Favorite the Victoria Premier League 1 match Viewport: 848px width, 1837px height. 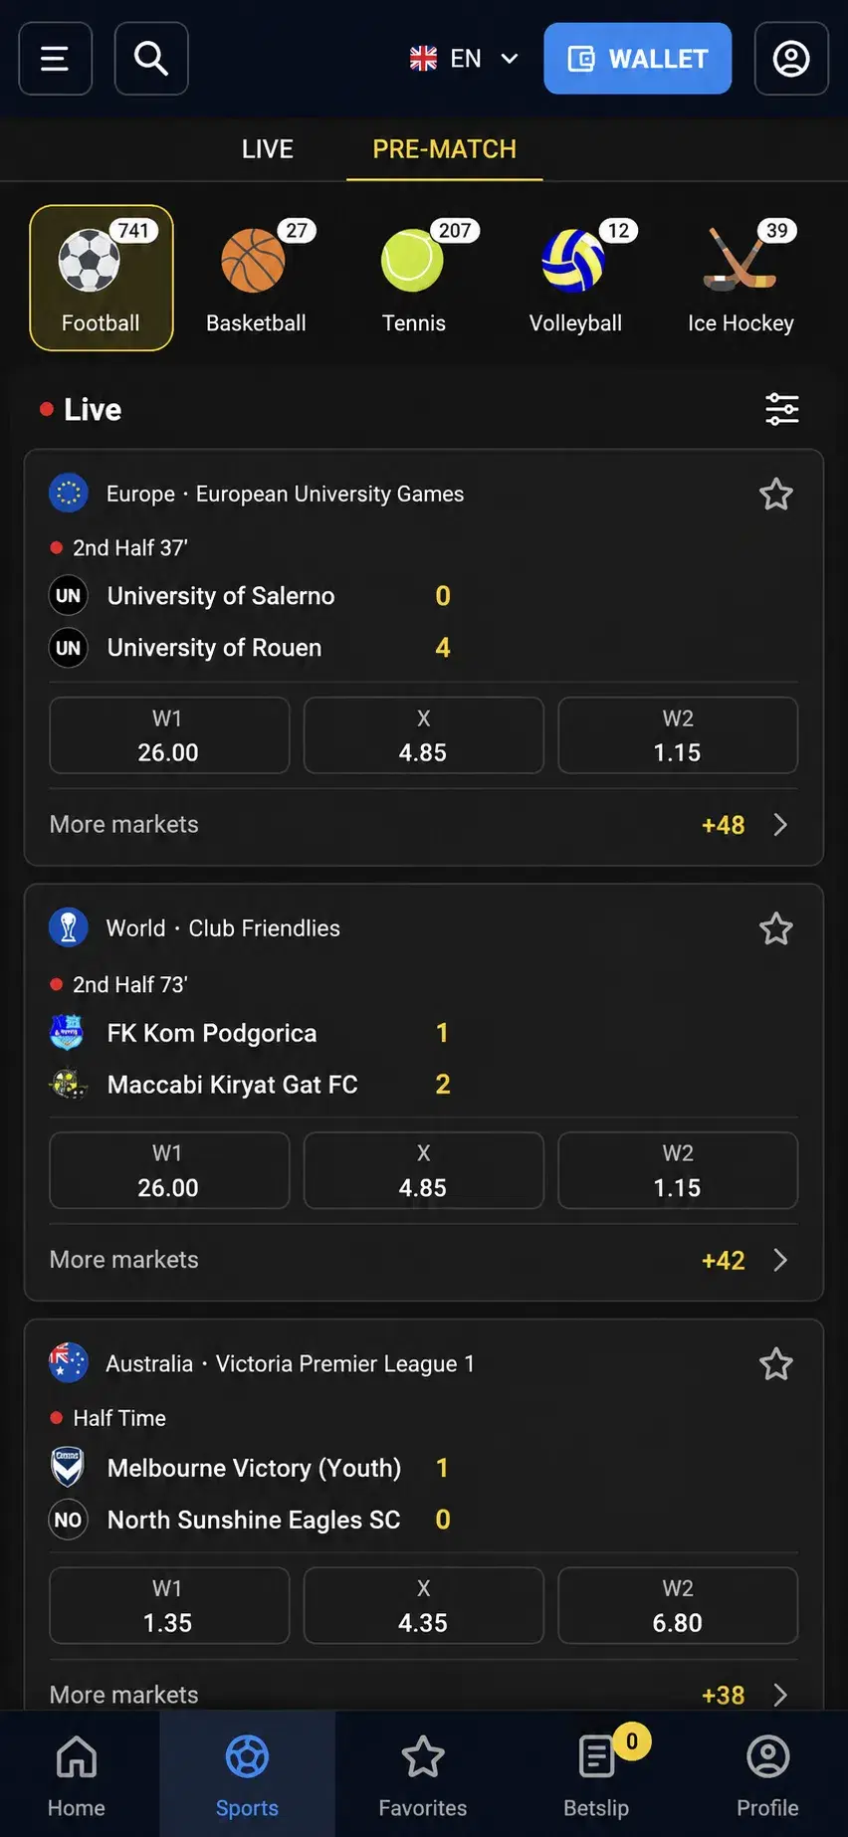[776, 1363]
